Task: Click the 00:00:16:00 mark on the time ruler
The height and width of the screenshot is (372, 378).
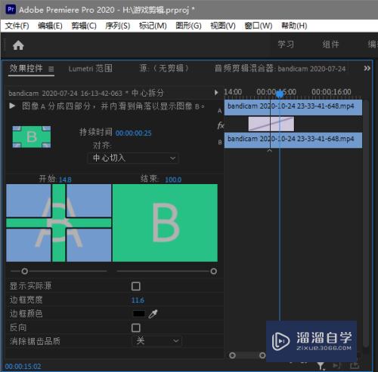Action: pyautogui.click(x=331, y=92)
